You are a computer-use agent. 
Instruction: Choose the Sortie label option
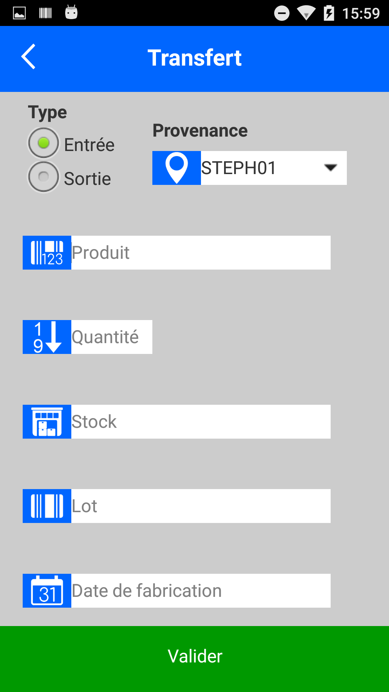click(88, 179)
